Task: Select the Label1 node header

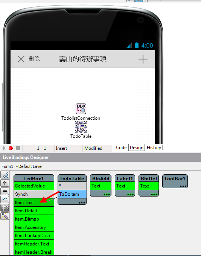Action: [x=125, y=178]
